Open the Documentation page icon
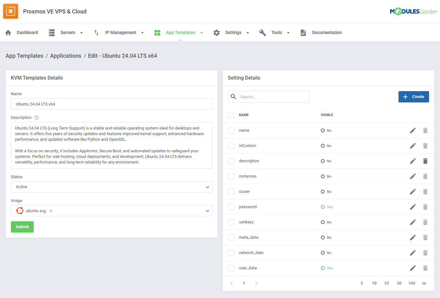The image size is (440, 298). tap(303, 32)
